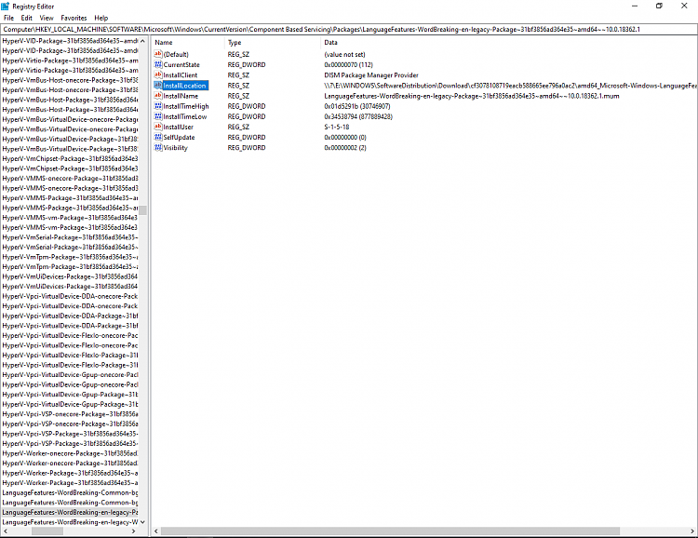Click the InstallName string value icon
The image size is (698, 538).
[x=158, y=96]
